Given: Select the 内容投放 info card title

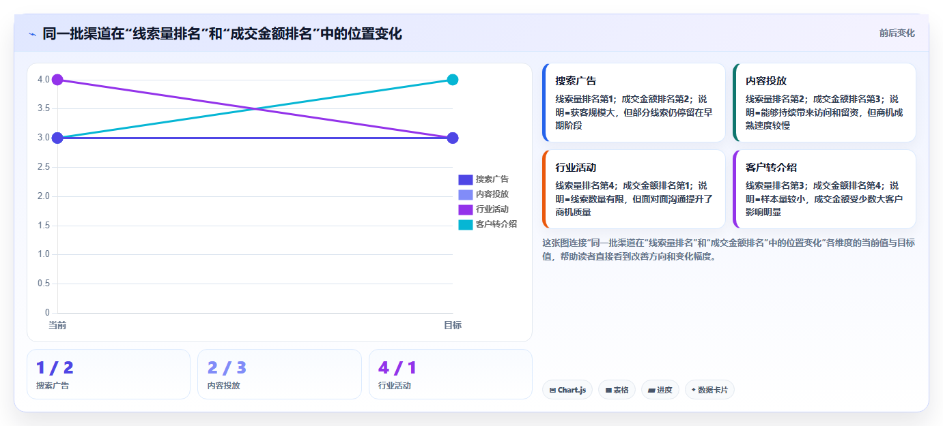Looking at the screenshot, I should 766,81.
